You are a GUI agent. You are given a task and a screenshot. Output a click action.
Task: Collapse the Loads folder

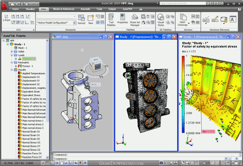(x=12, y=55)
